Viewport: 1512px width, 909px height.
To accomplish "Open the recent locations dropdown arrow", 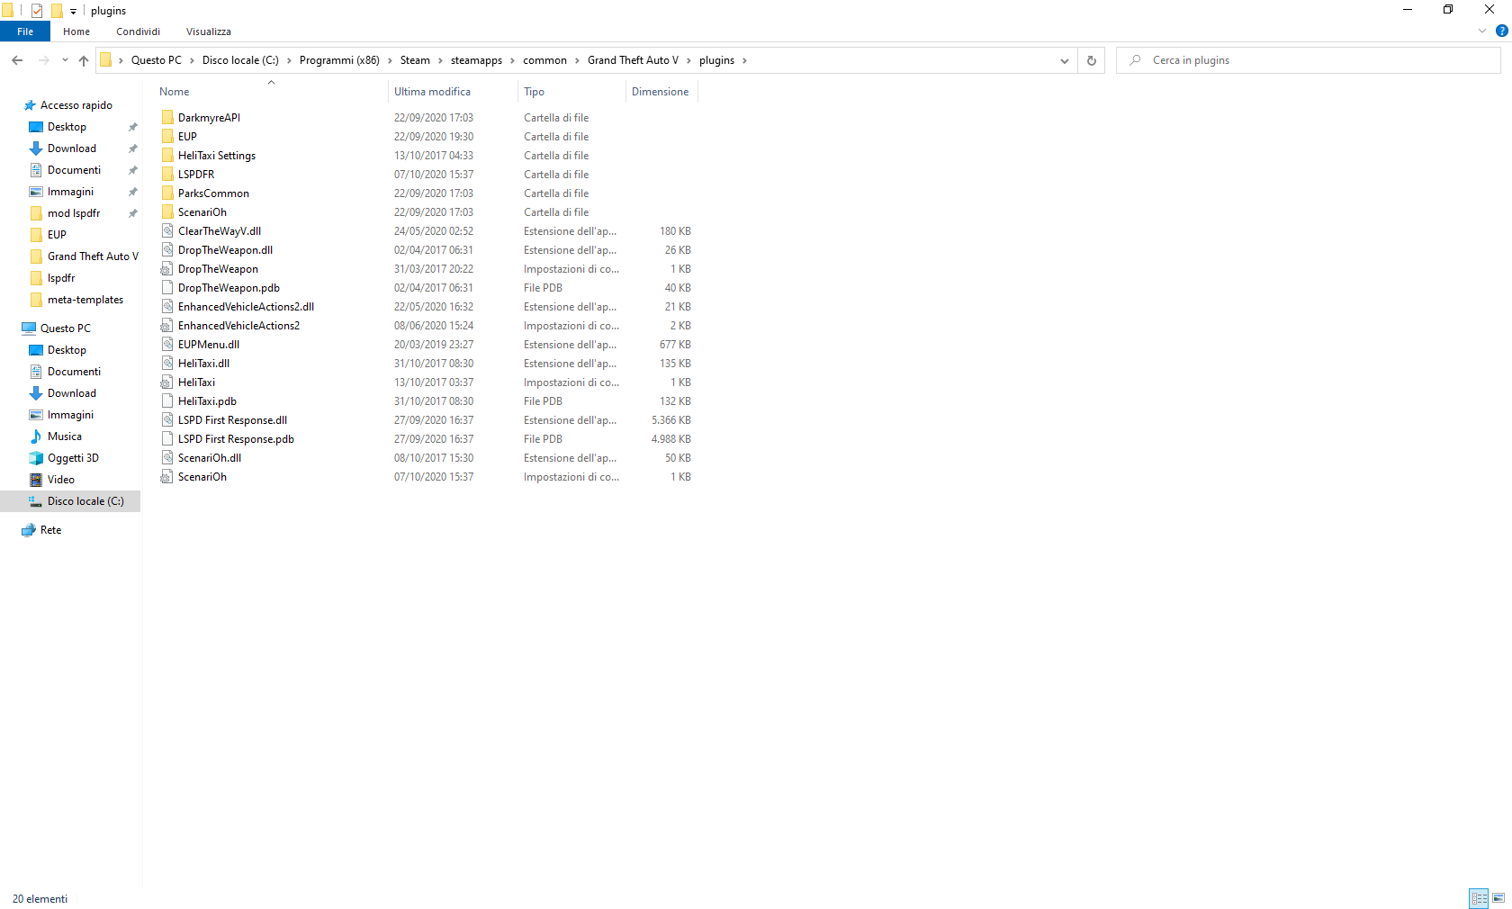I will (65, 60).
